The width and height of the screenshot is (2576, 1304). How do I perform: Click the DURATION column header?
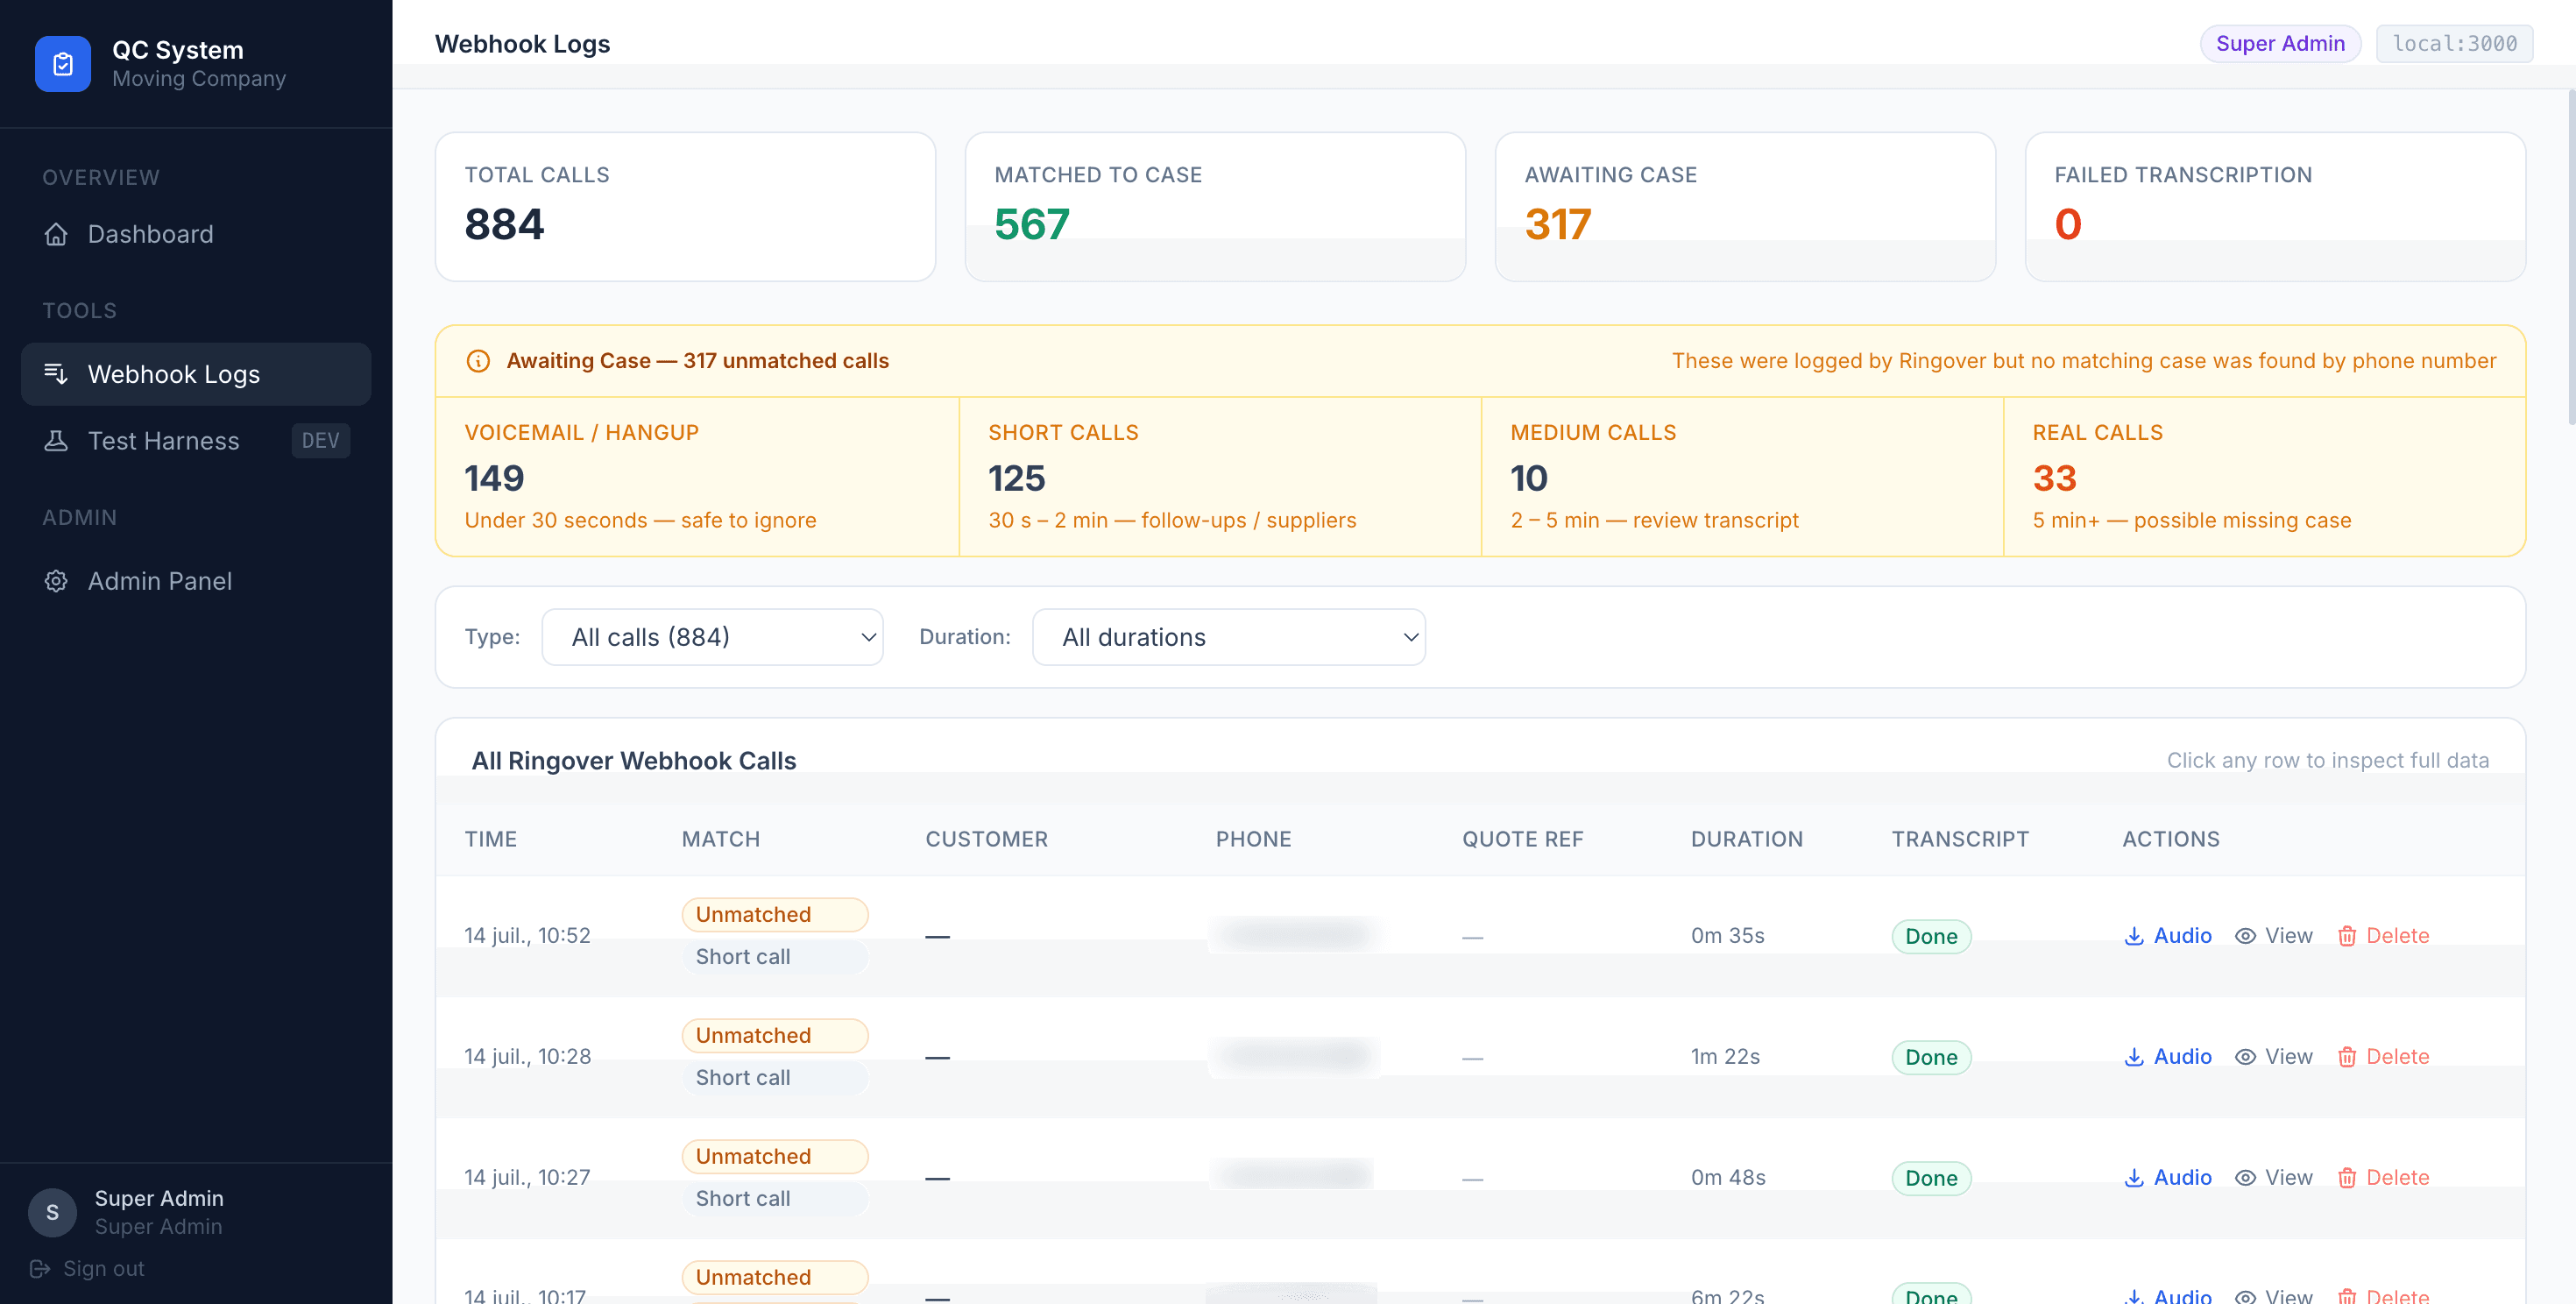click(x=1746, y=839)
